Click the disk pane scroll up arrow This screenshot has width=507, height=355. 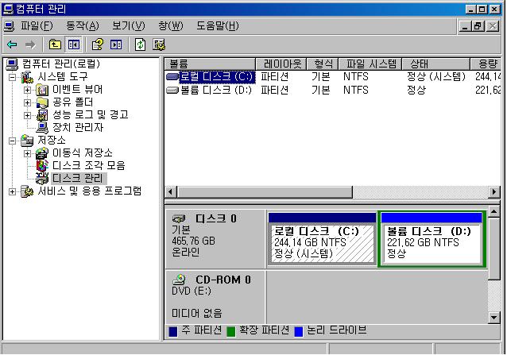tap(493, 212)
